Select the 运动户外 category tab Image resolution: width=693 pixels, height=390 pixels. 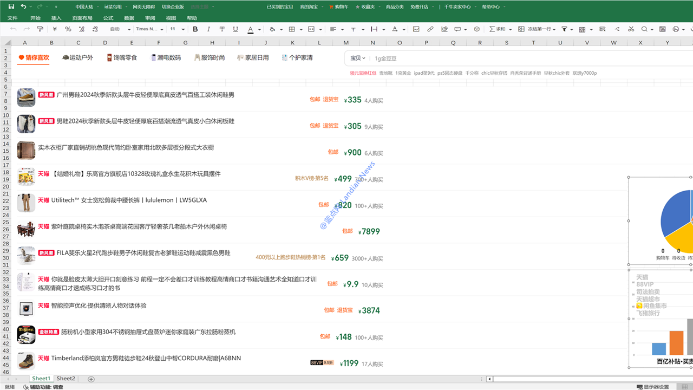tap(77, 57)
